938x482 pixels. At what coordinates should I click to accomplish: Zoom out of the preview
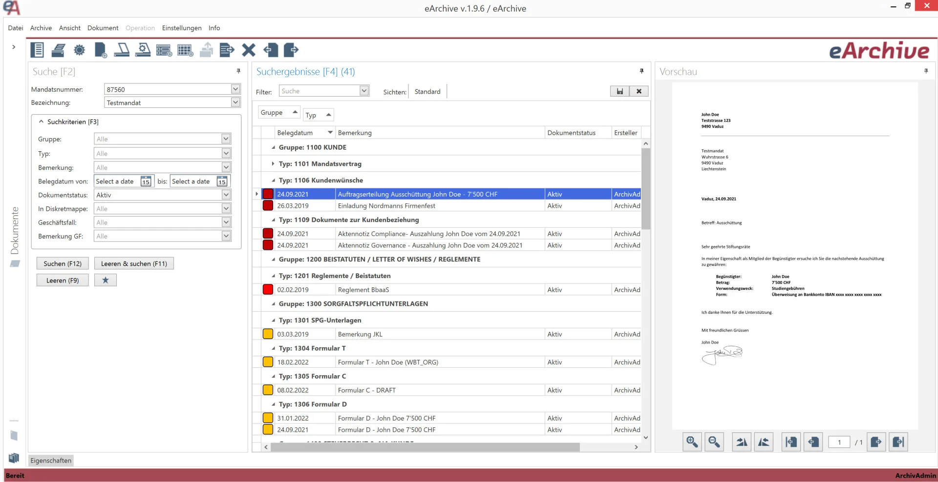point(714,442)
